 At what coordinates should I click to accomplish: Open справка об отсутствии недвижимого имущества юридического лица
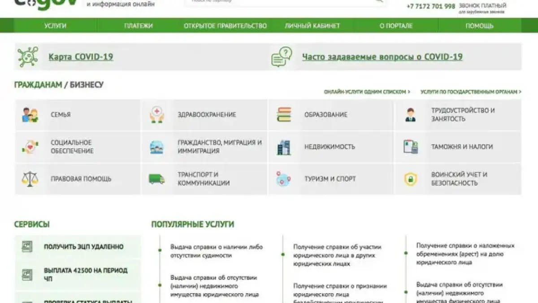215,286
